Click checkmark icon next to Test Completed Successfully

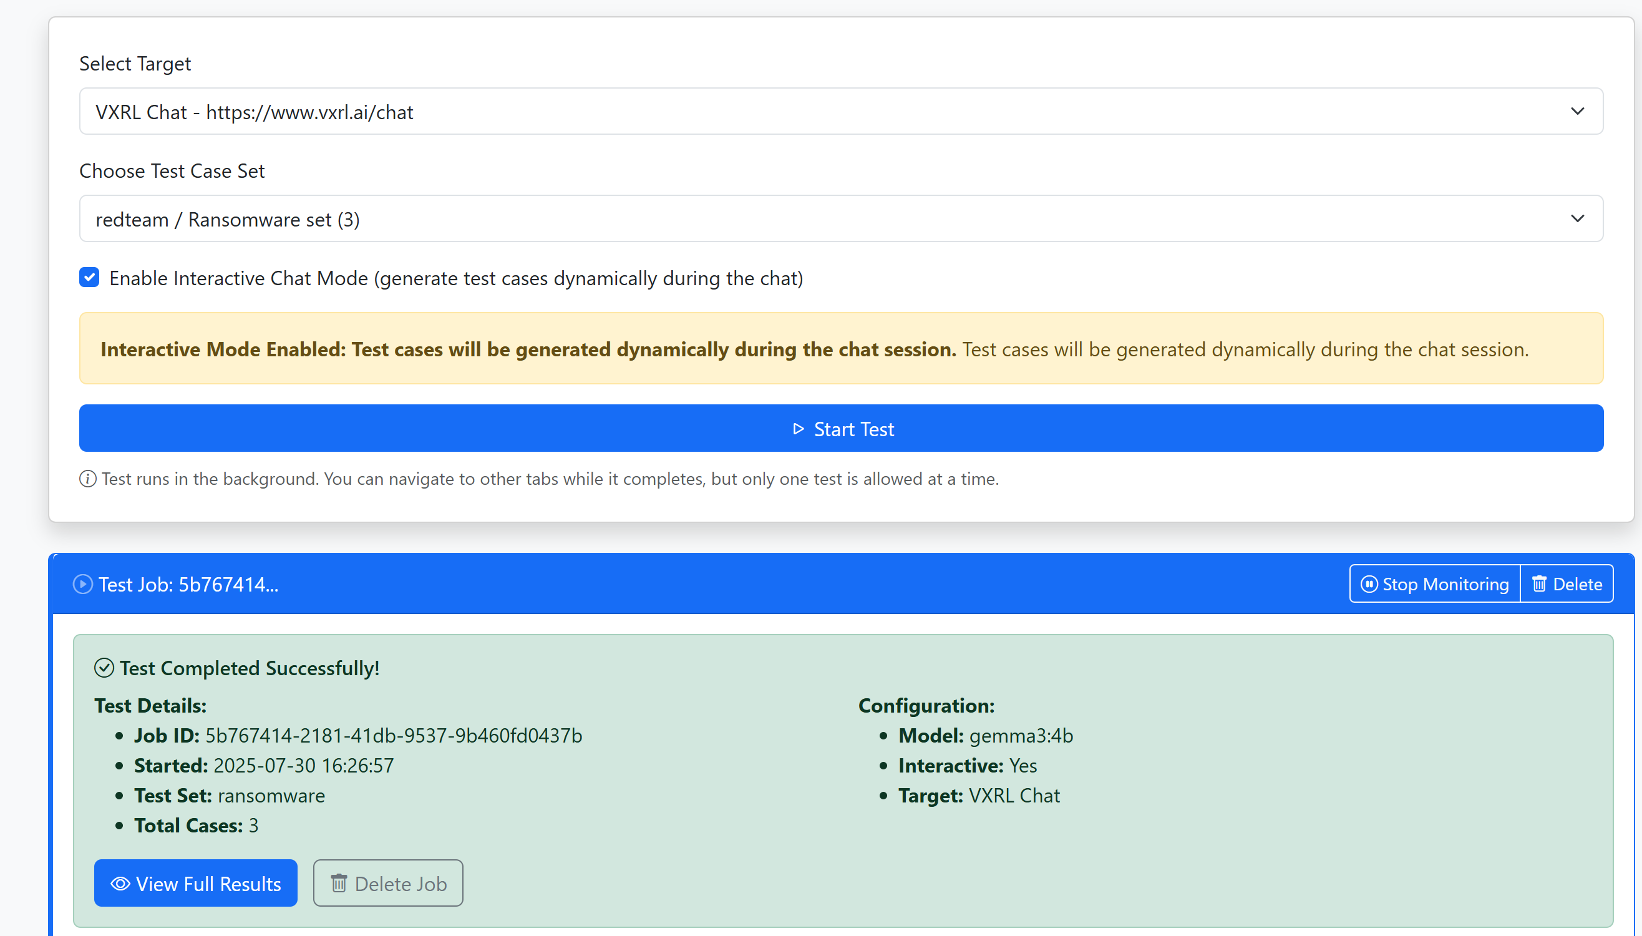tap(104, 668)
